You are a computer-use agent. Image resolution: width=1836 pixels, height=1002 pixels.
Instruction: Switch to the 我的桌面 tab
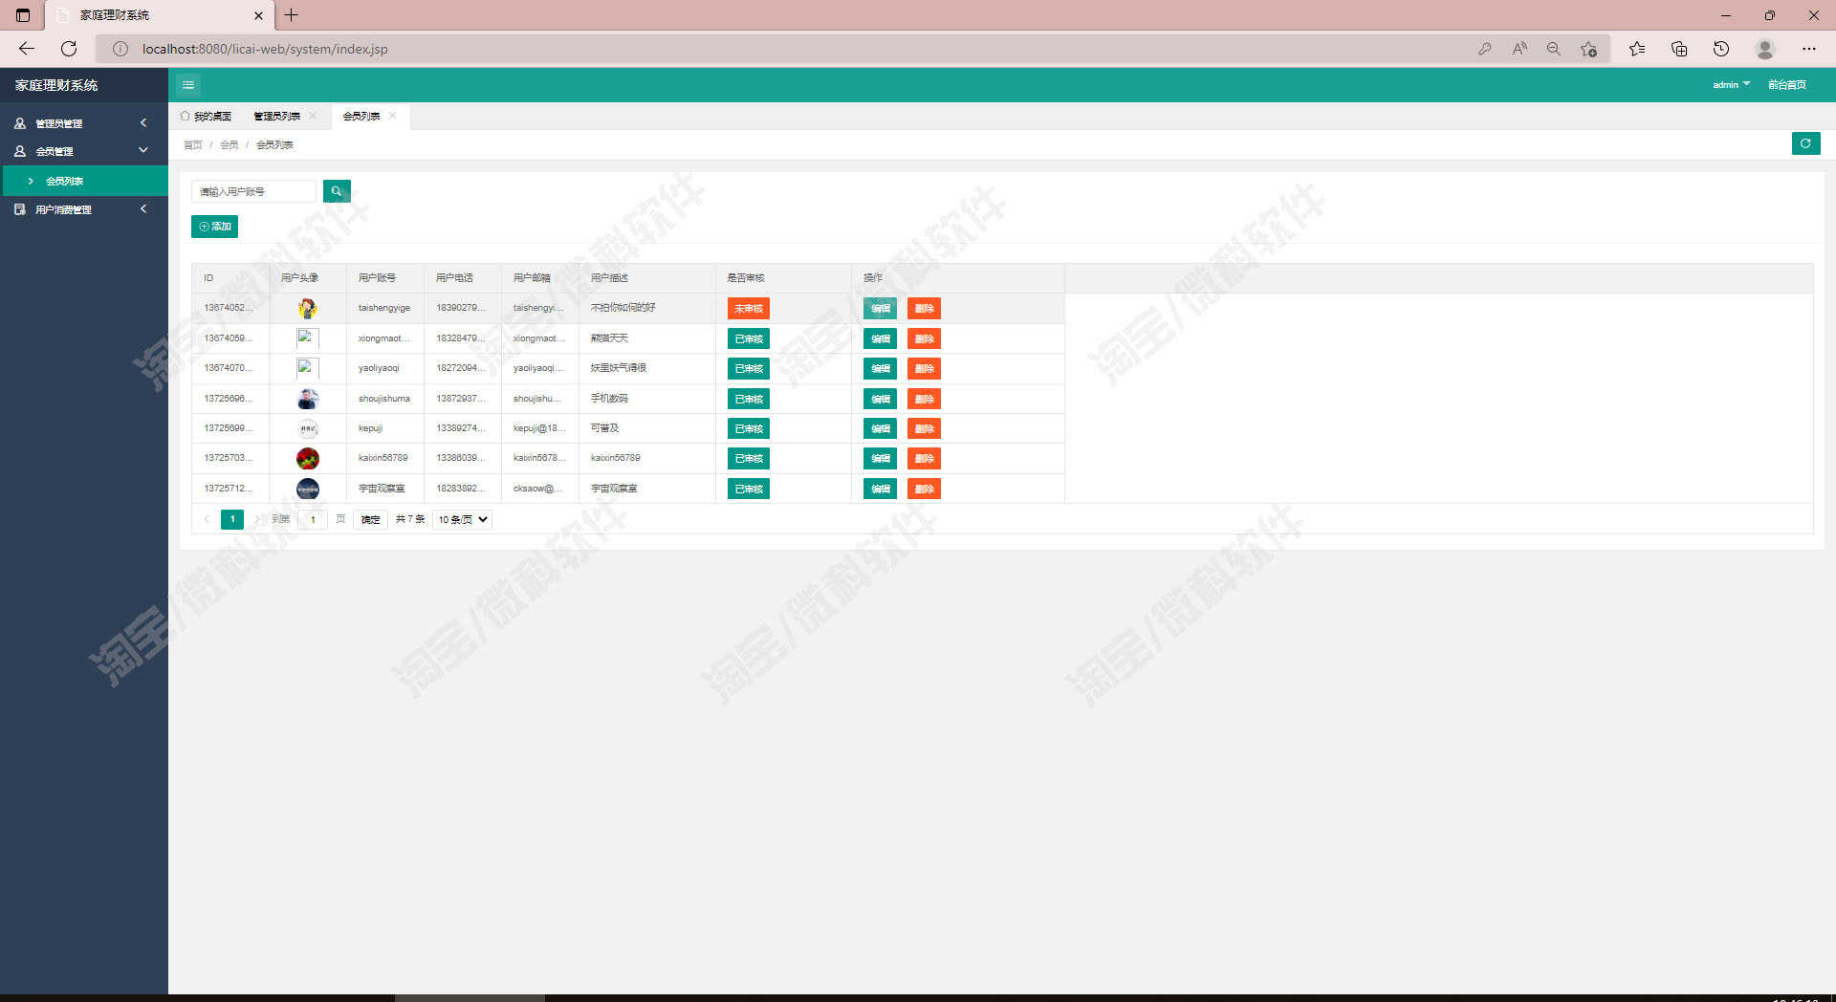[206, 117]
